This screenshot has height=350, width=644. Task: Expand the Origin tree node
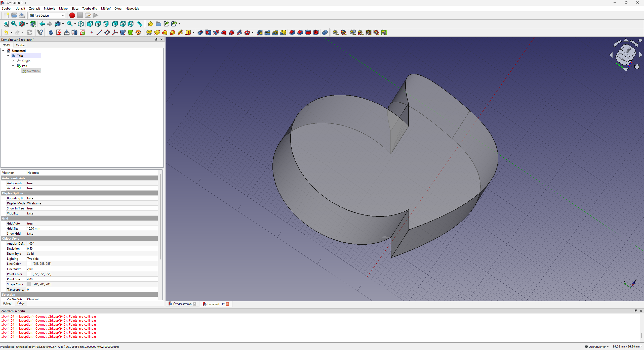coord(13,61)
